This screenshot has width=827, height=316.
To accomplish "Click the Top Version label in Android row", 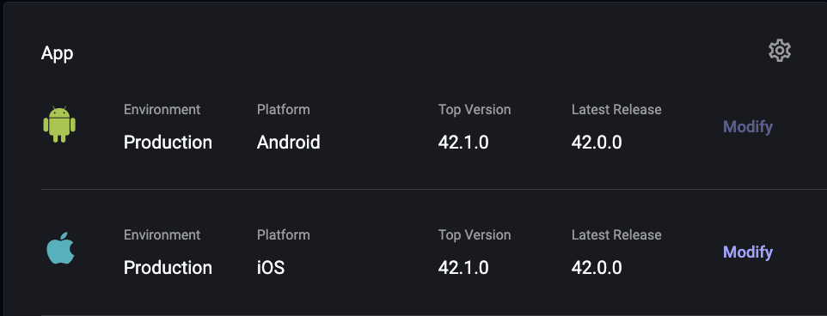I will point(475,110).
